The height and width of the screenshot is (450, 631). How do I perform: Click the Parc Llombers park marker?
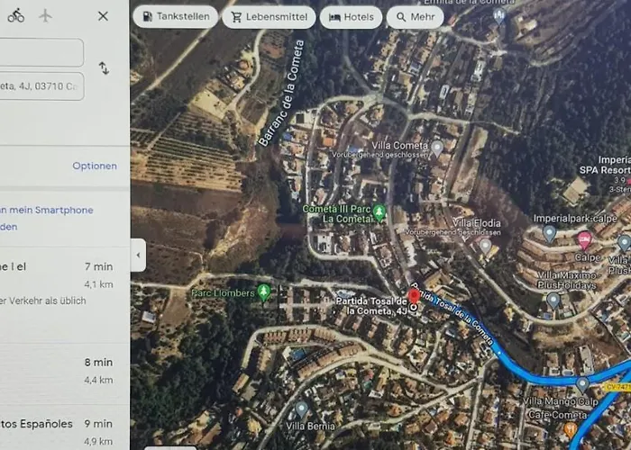pos(263,292)
